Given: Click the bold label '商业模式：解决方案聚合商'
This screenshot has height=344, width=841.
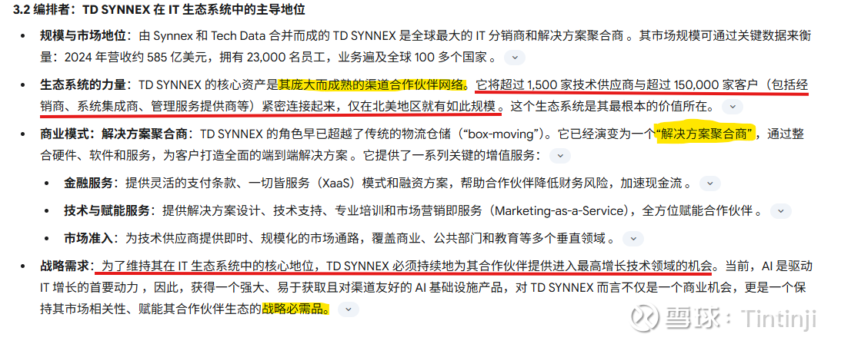Looking at the screenshot, I should [x=113, y=134].
